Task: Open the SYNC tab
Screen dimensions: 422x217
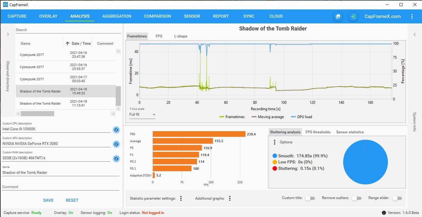Action: (249, 16)
